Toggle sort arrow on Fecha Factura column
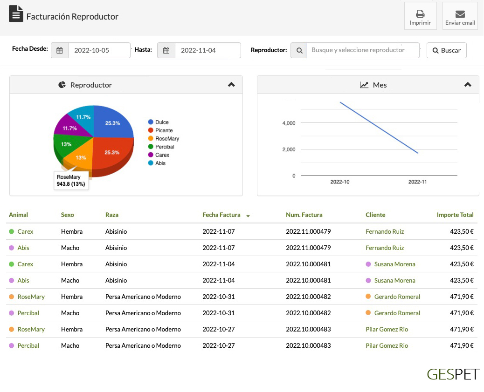Image resolution: width=484 pixels, height=392 pixels. [x=248, y=216]
